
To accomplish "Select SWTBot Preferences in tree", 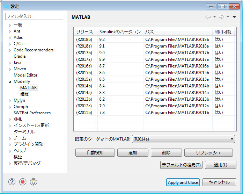I will (x=32, y=113).
